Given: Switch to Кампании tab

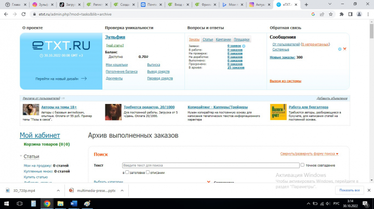Looking at the screenshot, I should coord(223,39).
